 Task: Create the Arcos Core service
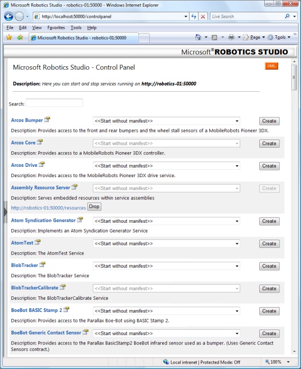[x=269, y=143]
